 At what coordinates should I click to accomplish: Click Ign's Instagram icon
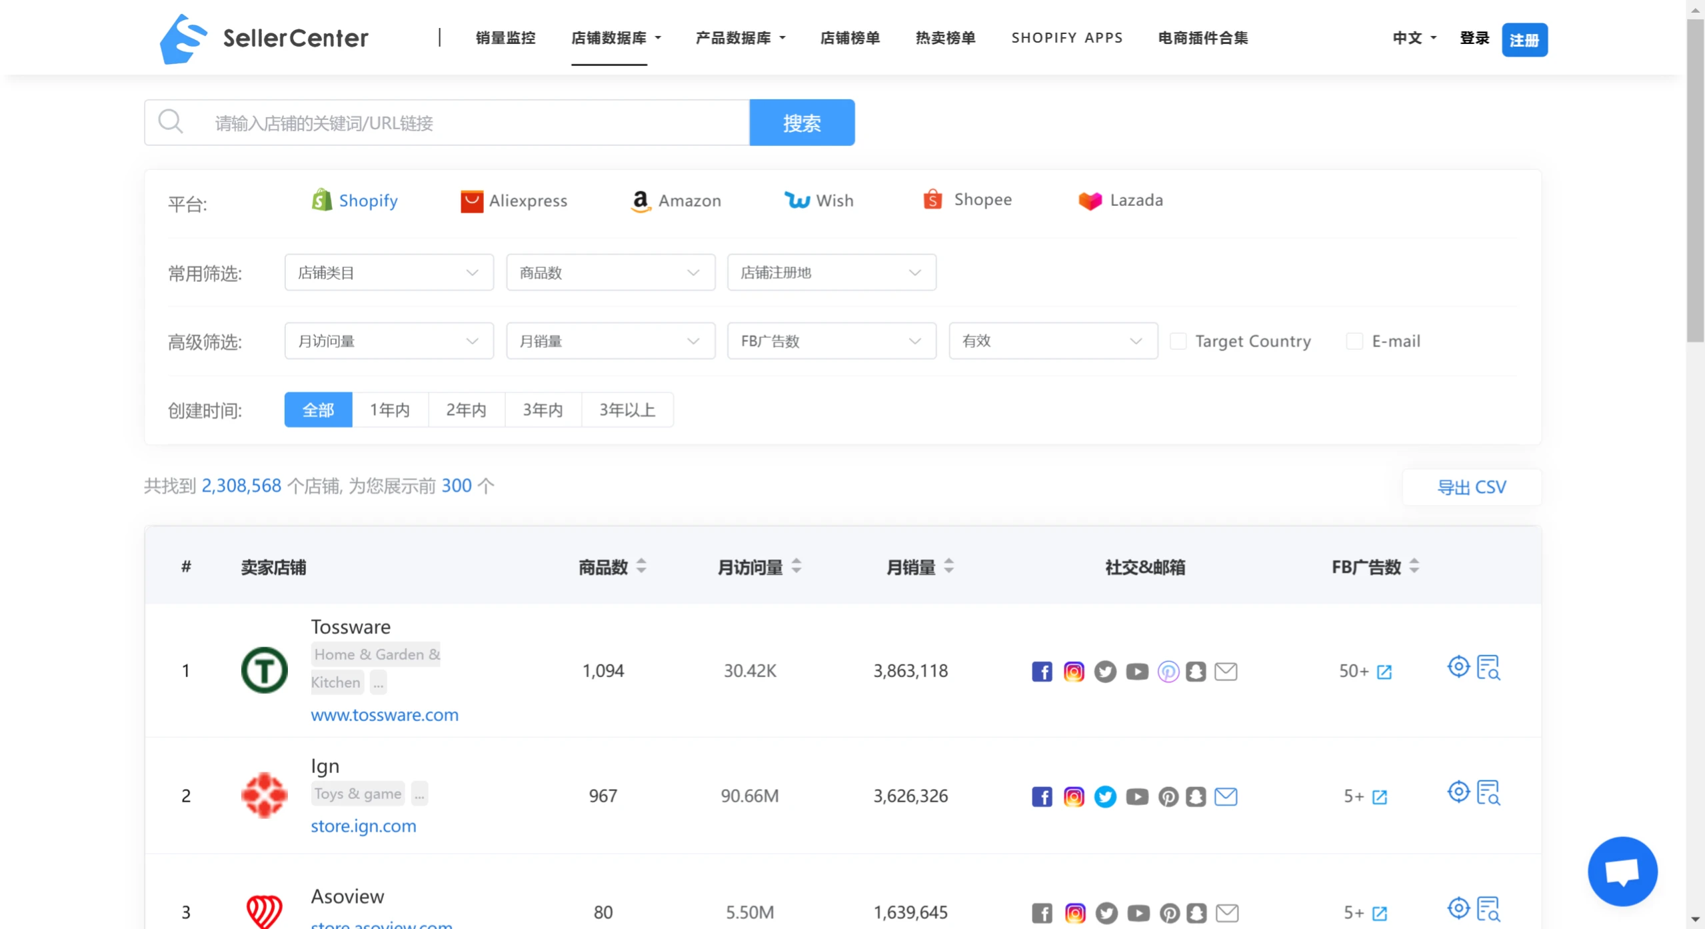coord(1073,796)
